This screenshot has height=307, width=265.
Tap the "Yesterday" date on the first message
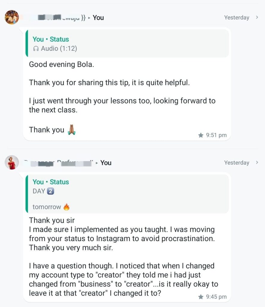[x=237, y=17]
